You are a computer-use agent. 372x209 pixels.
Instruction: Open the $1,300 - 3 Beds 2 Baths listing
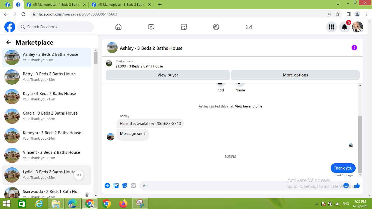[x=139, y=66]
